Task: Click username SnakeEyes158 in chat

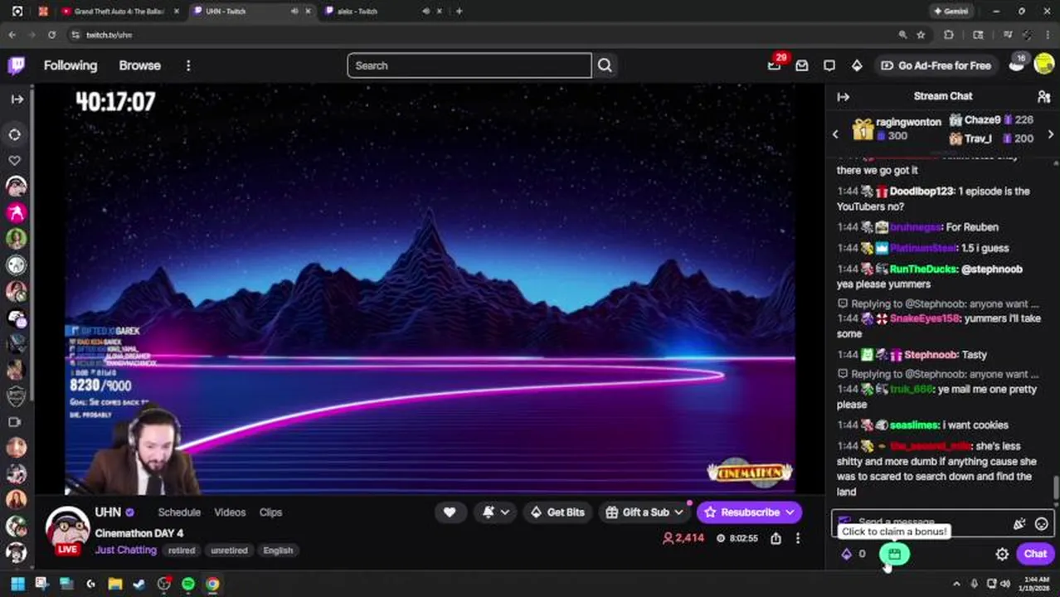Action: (924, 318)
